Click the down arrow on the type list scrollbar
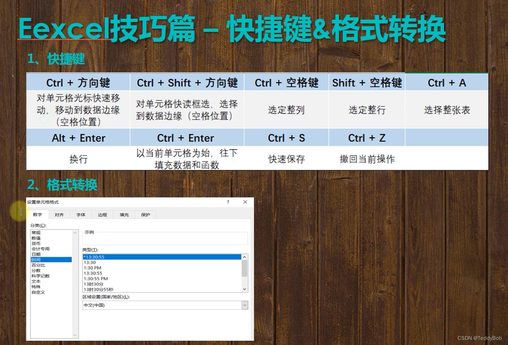Image resolution: width=508 pixels, height=345 pixels. tap(245, 288)
